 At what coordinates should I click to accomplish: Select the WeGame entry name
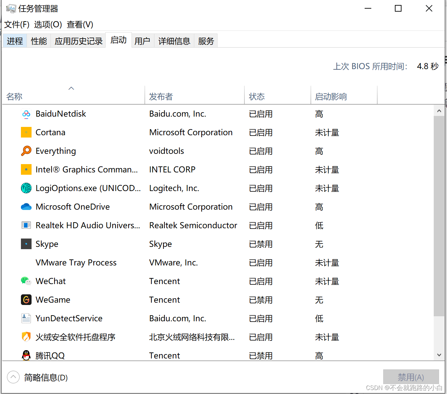point(53,300)
